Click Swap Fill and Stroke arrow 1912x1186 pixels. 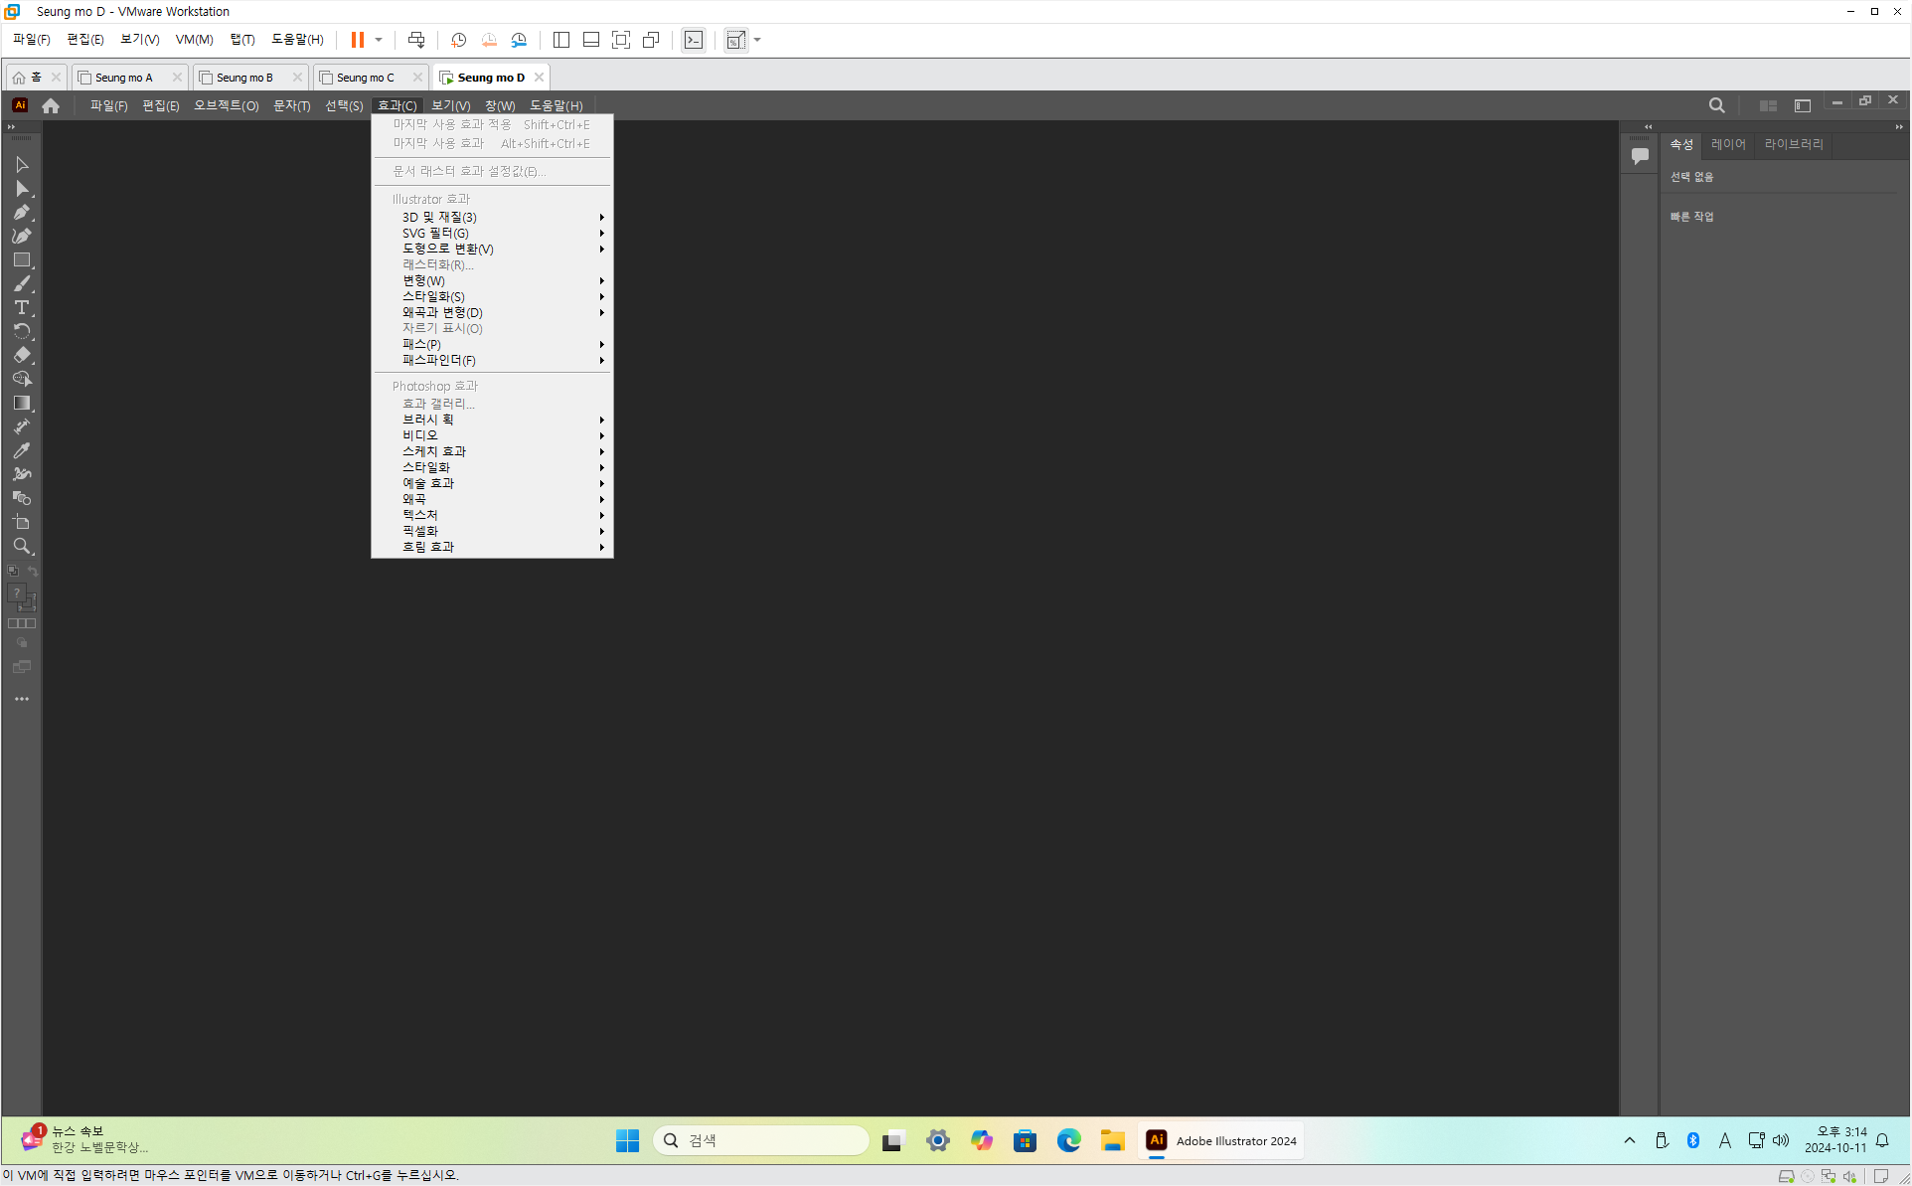point(33,571)
